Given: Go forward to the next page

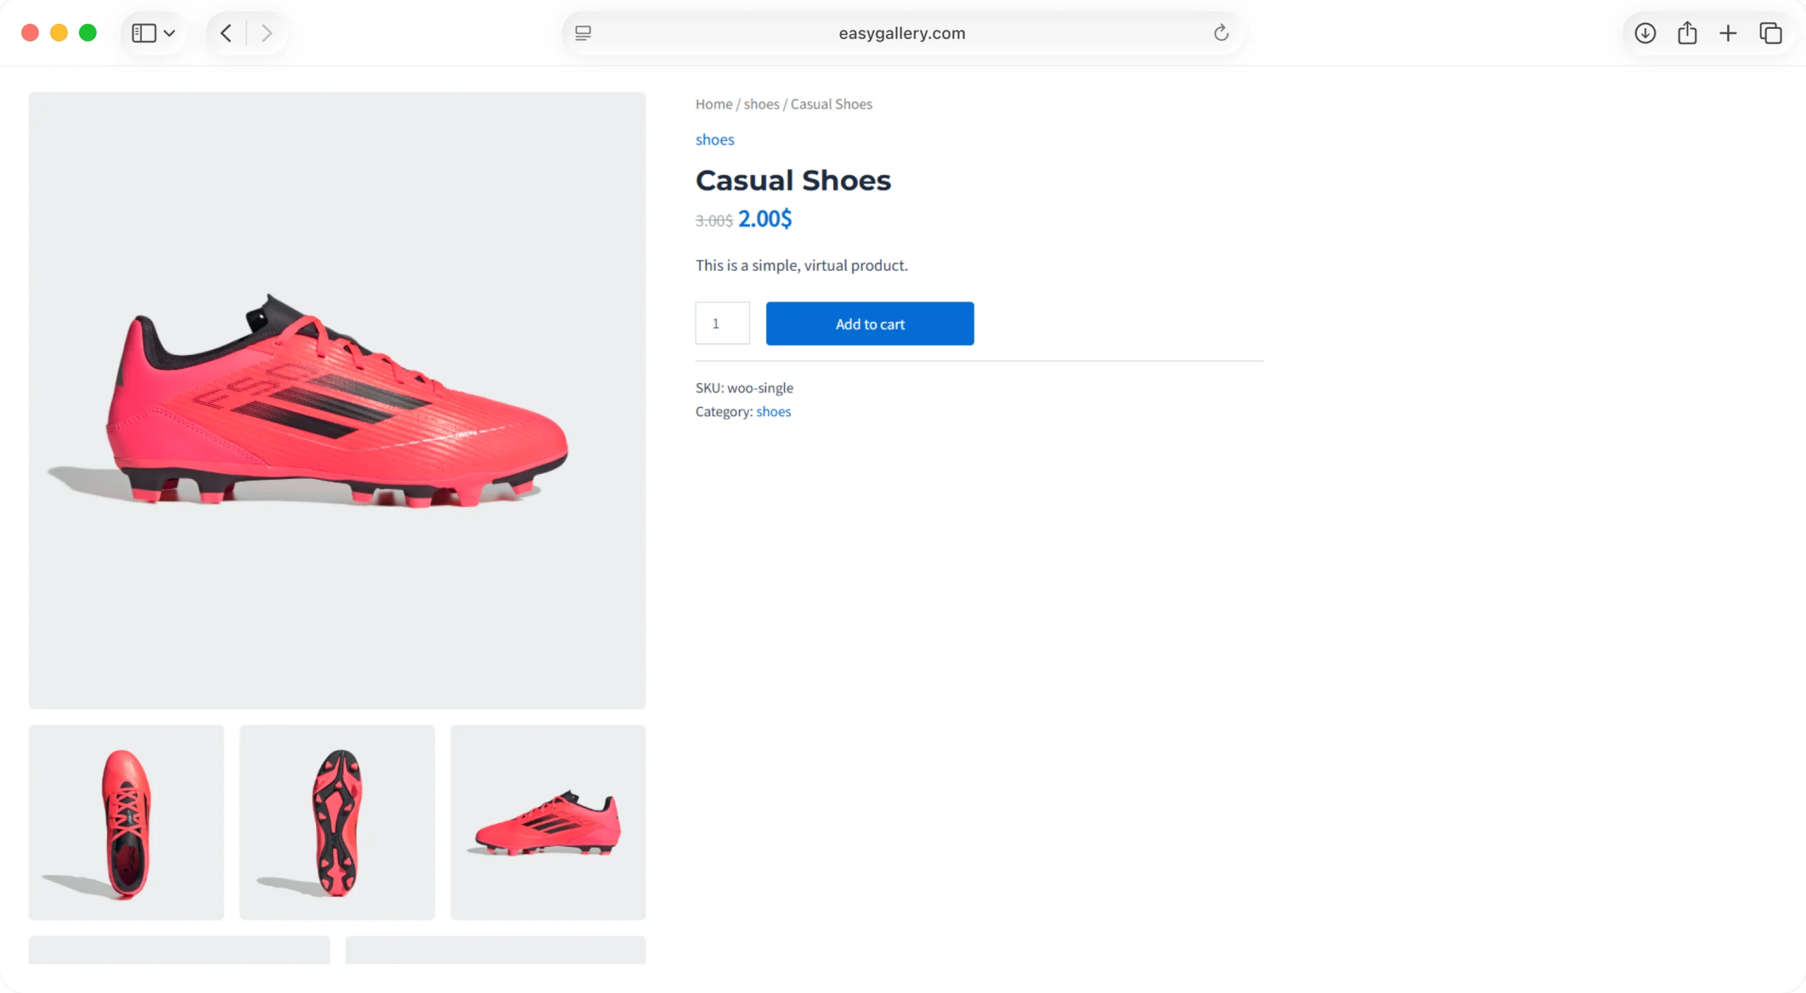Looking at the screenshot, I should pos(267,33).
